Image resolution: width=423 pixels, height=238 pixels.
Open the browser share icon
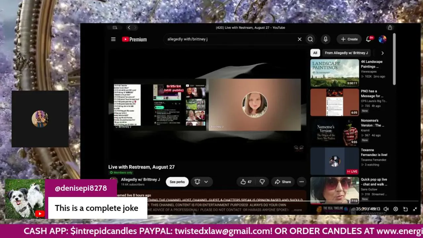pos(390,28)
